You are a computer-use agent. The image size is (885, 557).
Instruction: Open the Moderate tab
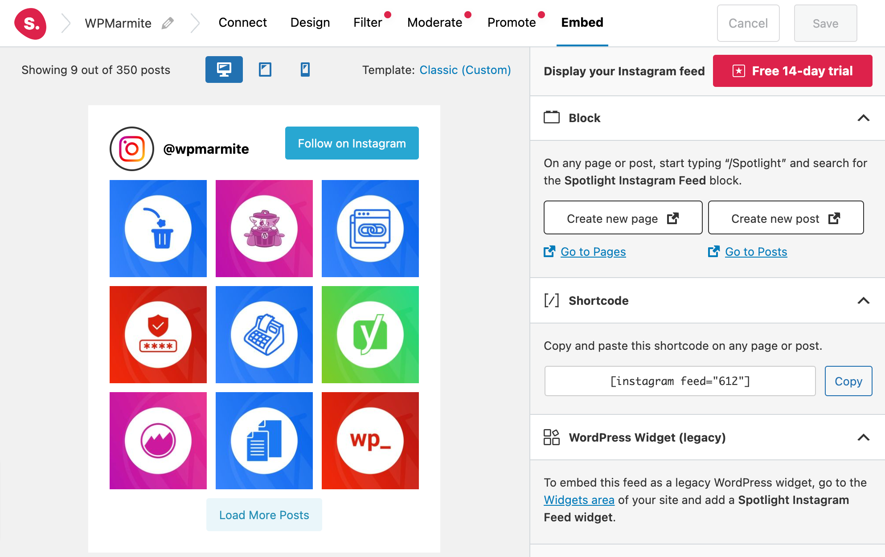point(435,23)
